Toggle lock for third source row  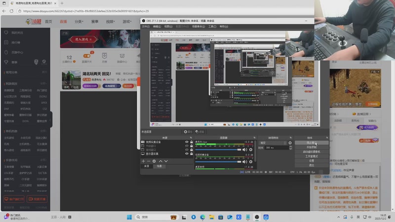pos(192,150)
